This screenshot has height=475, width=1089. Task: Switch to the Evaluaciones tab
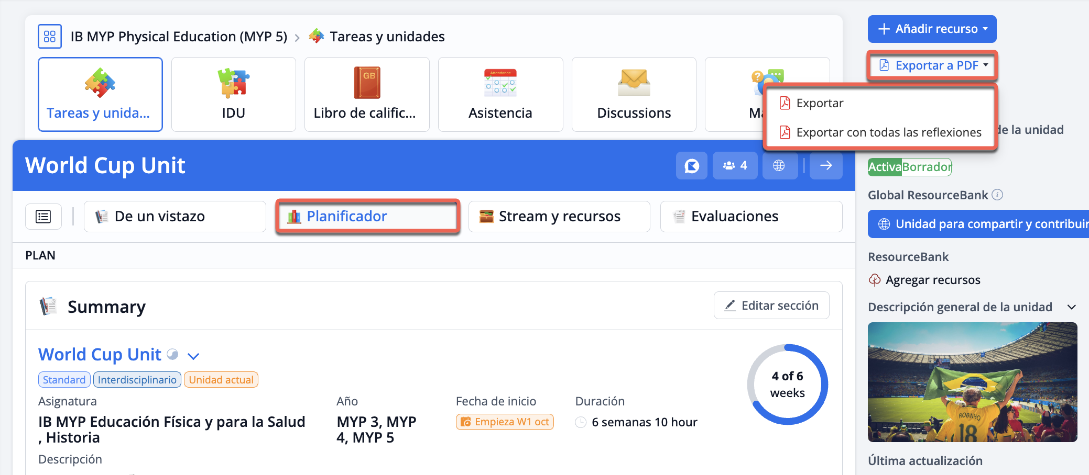click(x=751, y=217)
